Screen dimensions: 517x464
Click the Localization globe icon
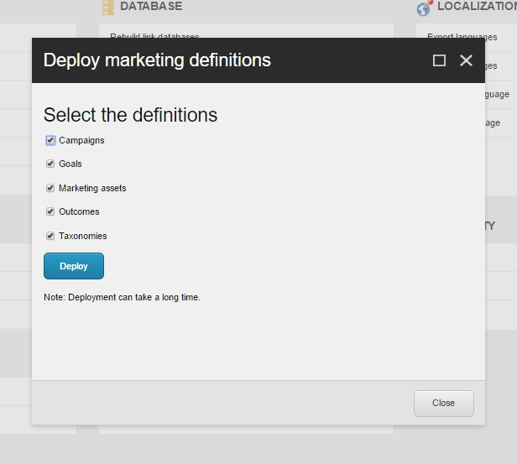424,8
